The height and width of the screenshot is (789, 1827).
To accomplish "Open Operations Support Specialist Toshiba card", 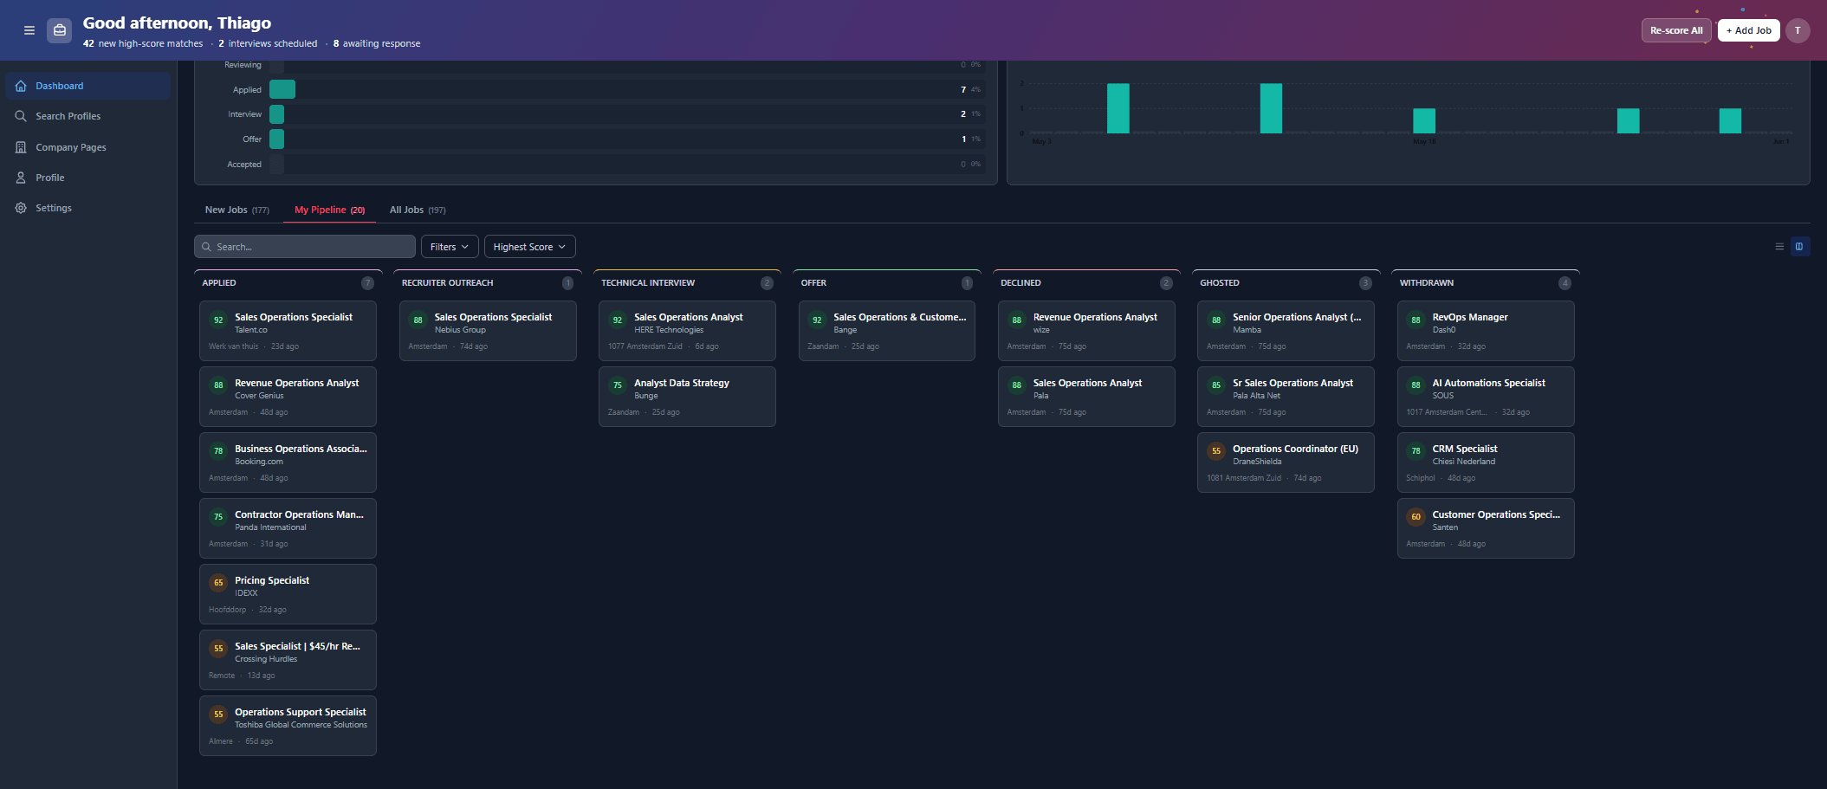I will pyautogui.click(x=288, y=726).
